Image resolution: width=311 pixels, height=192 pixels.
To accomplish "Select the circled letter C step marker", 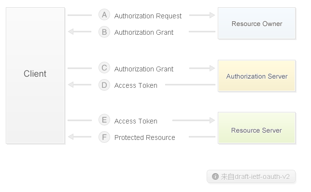I will coord(104,68).
